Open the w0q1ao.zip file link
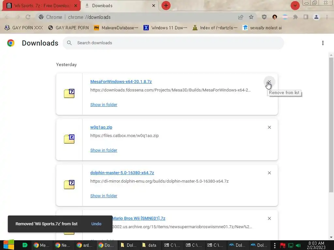 (x=101, y=127)
